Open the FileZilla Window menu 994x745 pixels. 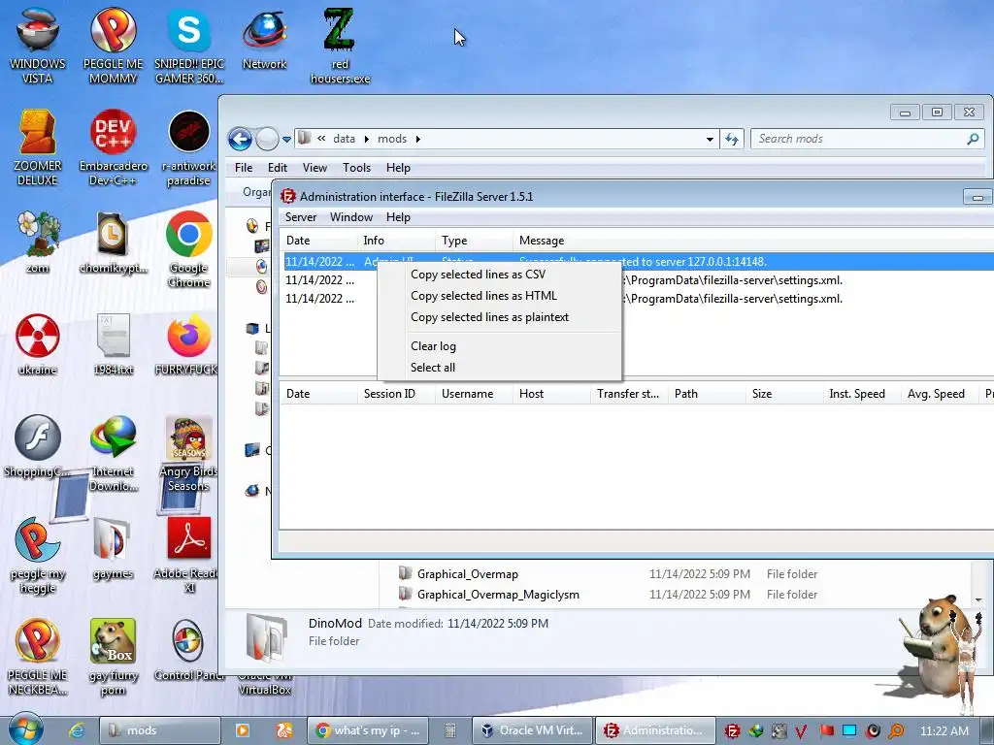351,216
